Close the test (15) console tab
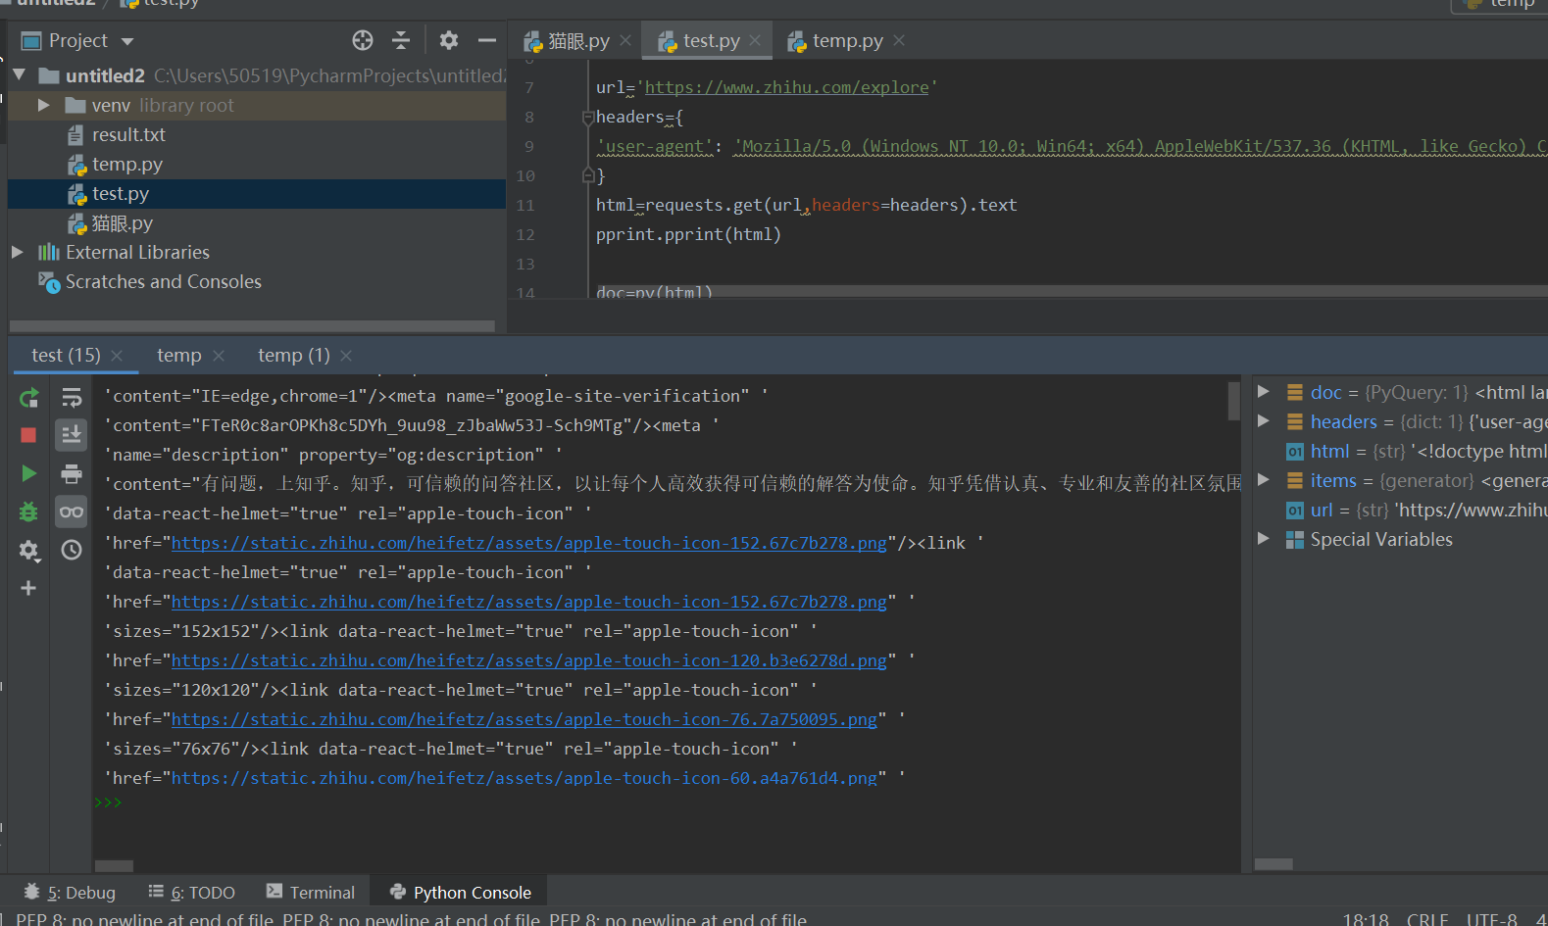The image size is (1548, 926). coord(117,356)
